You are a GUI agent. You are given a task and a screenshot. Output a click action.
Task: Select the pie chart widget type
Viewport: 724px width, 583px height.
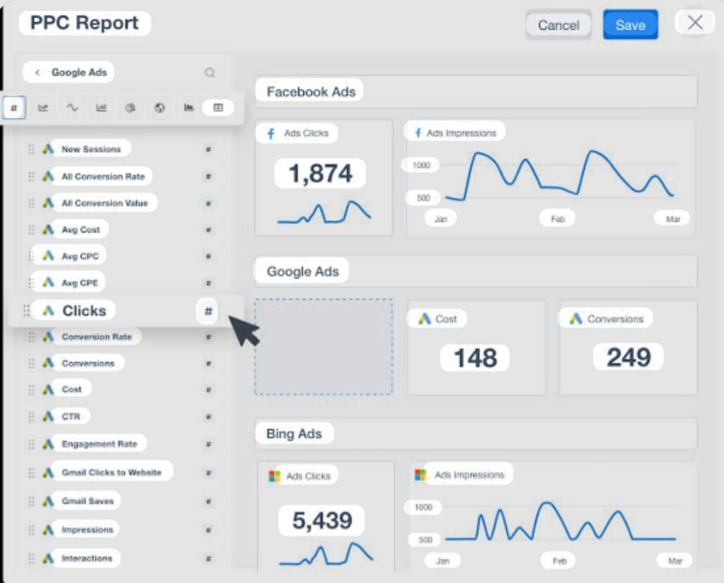click(130, 107)
